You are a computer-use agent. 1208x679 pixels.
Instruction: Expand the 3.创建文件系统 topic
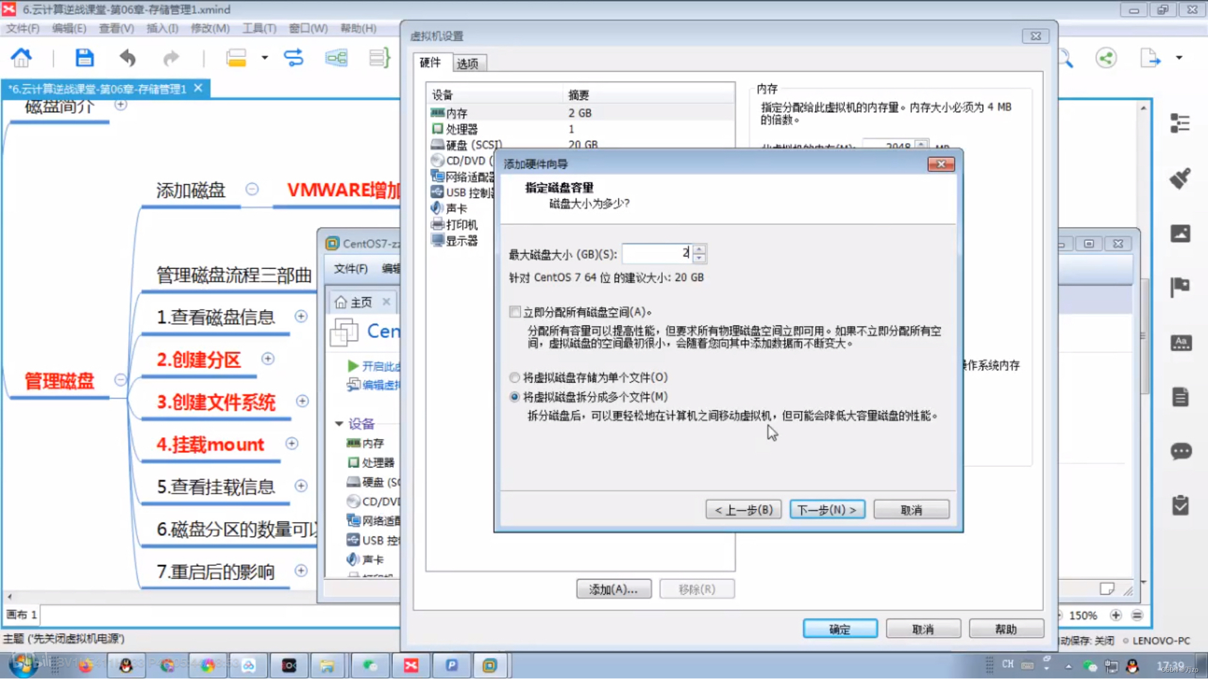coord(302,401)
